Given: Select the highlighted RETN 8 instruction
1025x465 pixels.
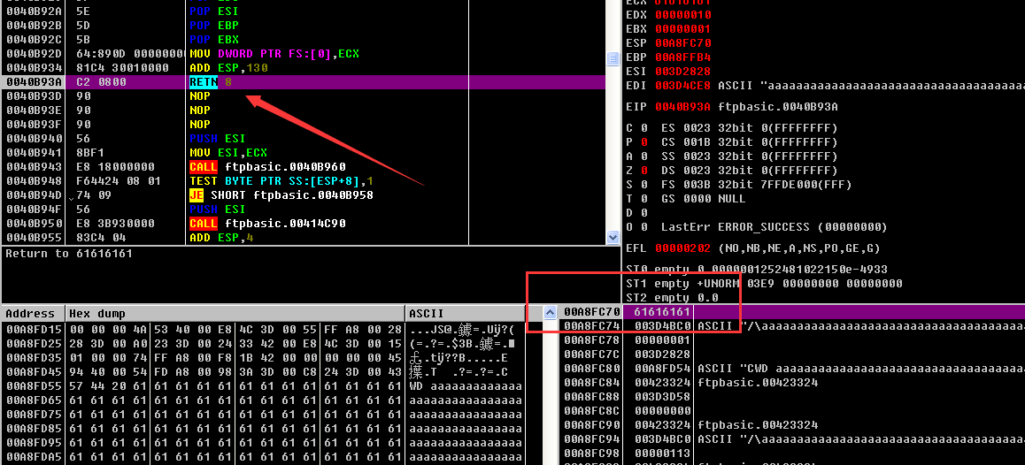Looking at the screenshot, I should click(x=211, y=82).
